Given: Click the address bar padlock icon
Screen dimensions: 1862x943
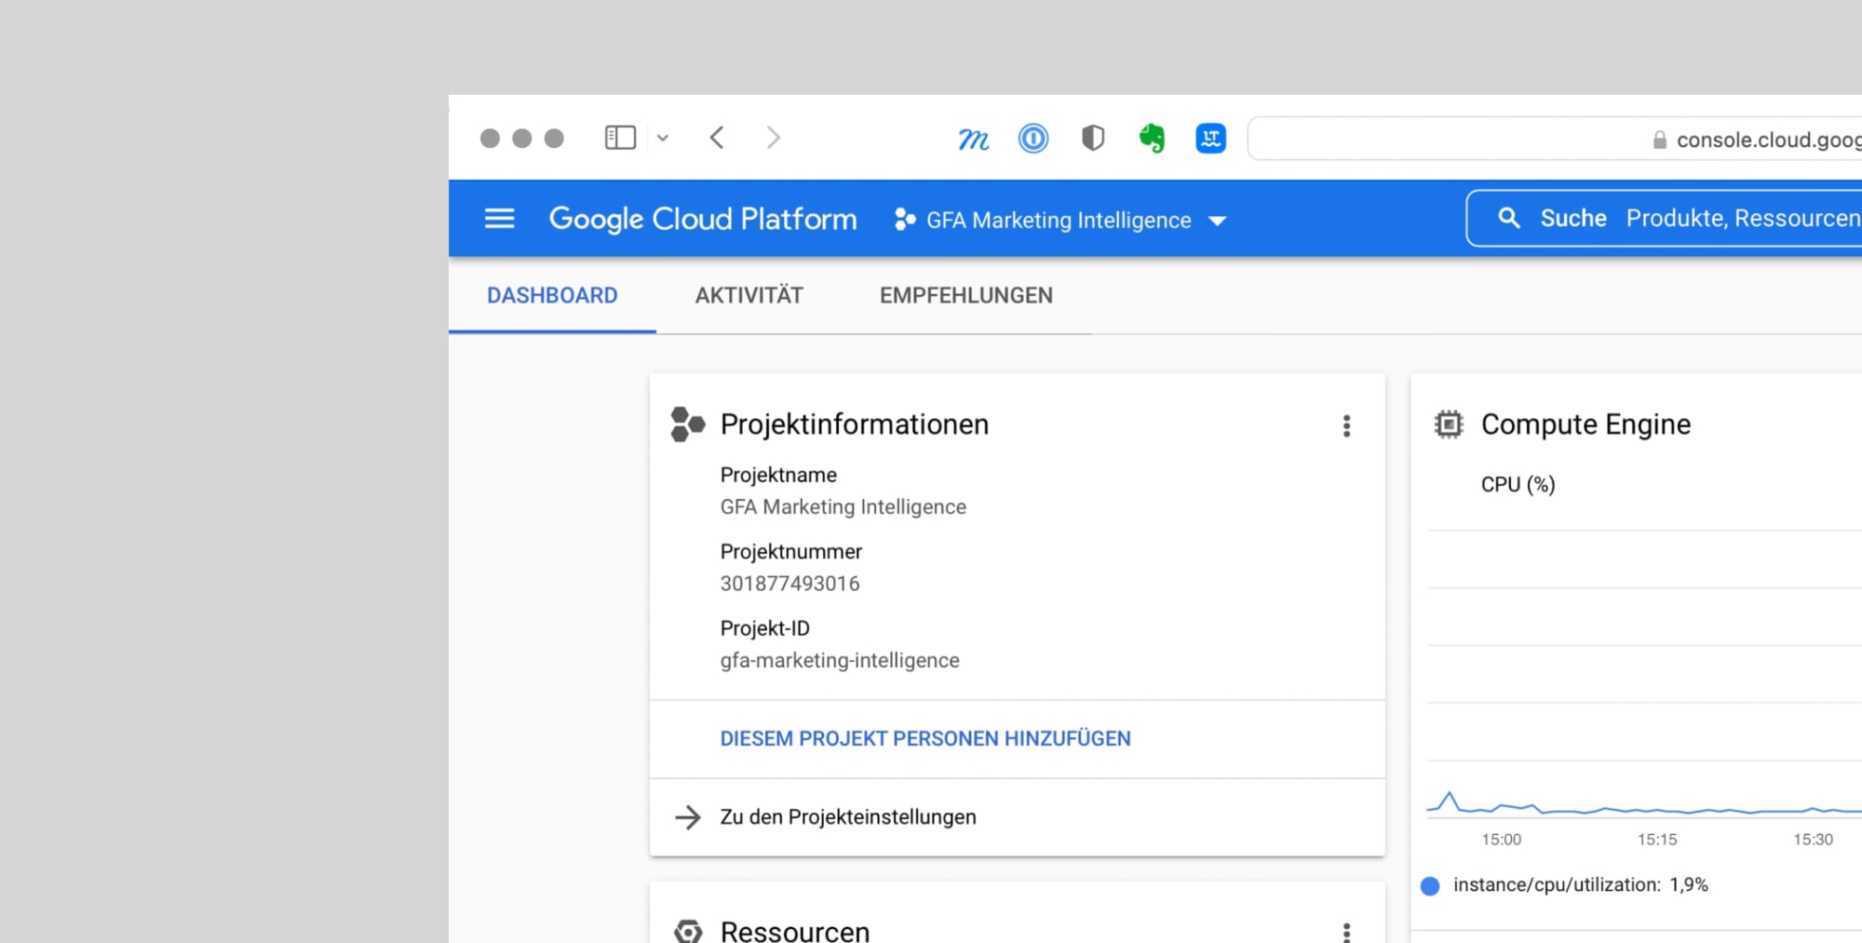Looking at the screenshot, I should [x=1659, y=140].
